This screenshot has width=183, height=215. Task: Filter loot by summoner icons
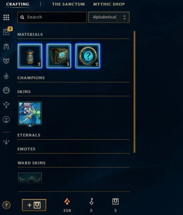coord(6,119)
